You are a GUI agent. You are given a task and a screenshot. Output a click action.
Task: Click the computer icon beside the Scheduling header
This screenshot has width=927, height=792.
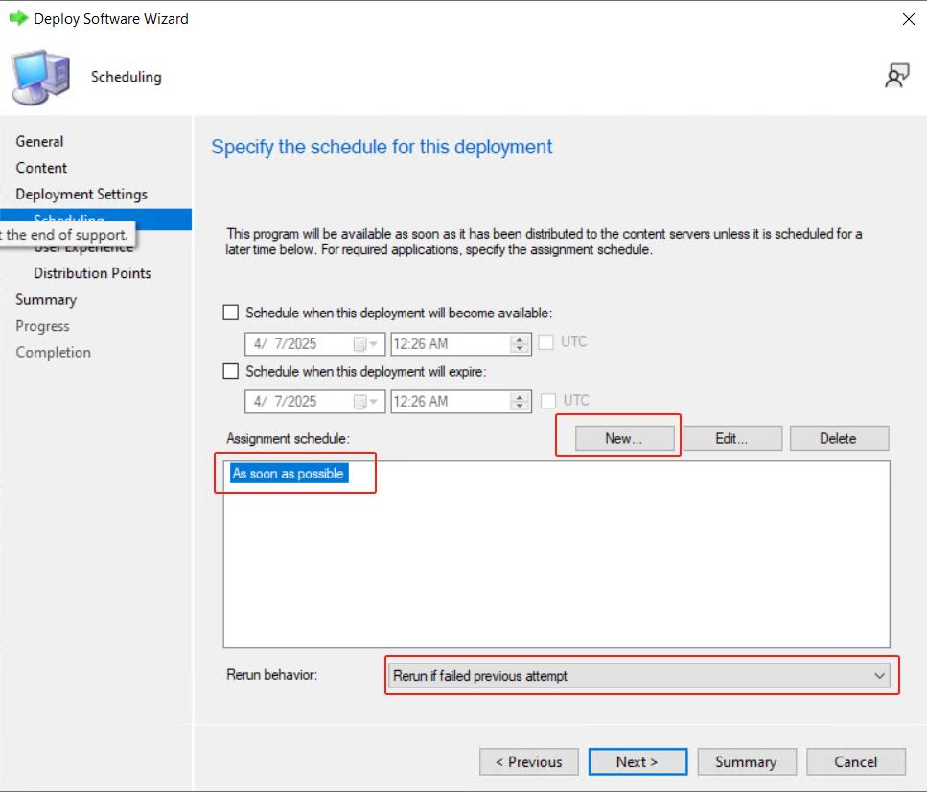click(x=41, y=77)
